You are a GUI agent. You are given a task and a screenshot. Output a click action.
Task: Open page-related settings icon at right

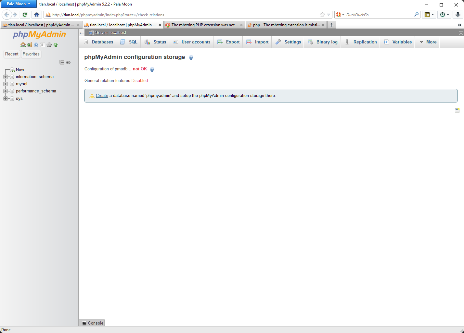[457, 111]
